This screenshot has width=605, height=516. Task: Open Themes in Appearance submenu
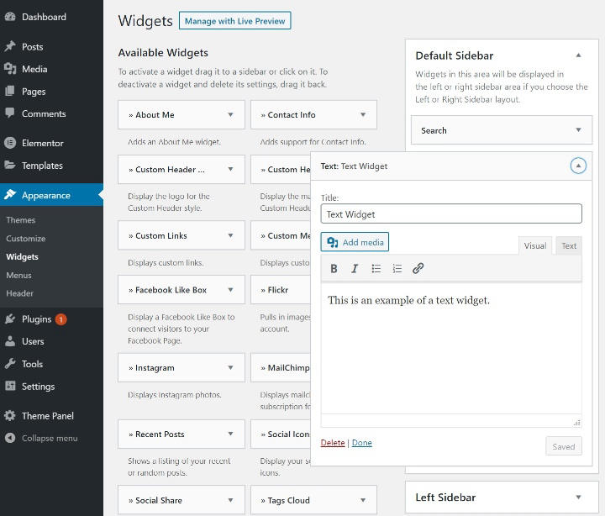click(x=21, y=220)
